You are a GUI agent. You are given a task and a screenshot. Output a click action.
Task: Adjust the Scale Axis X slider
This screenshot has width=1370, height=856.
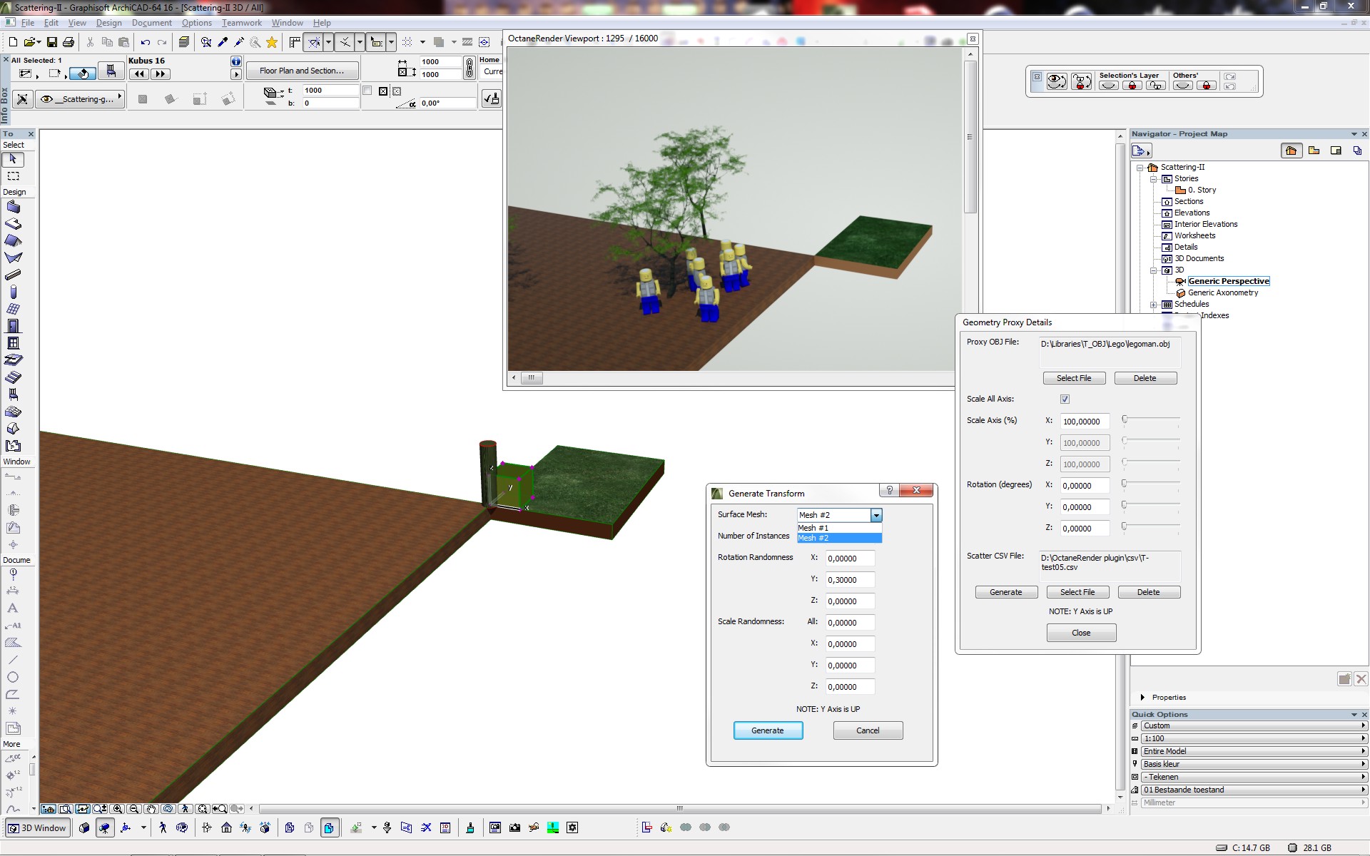(1125, 420)
